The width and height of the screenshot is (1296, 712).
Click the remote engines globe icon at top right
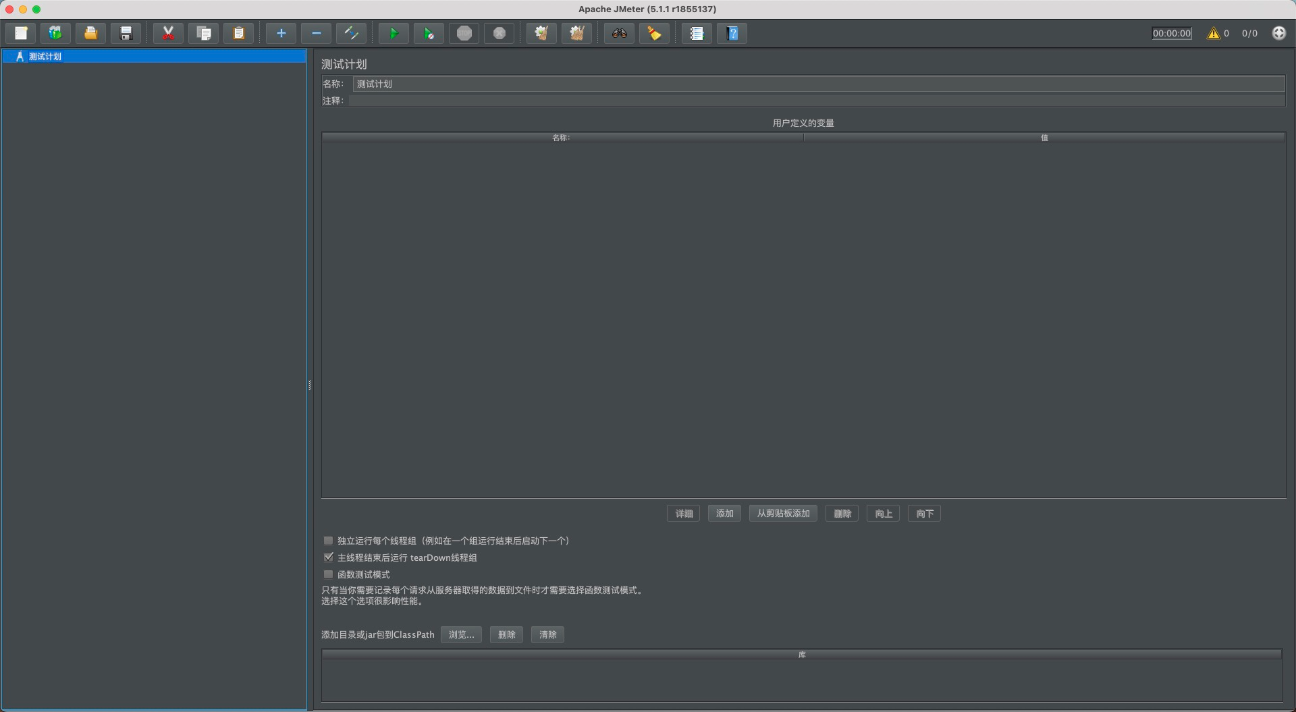pyautogui.click(x=1278, y=33)
